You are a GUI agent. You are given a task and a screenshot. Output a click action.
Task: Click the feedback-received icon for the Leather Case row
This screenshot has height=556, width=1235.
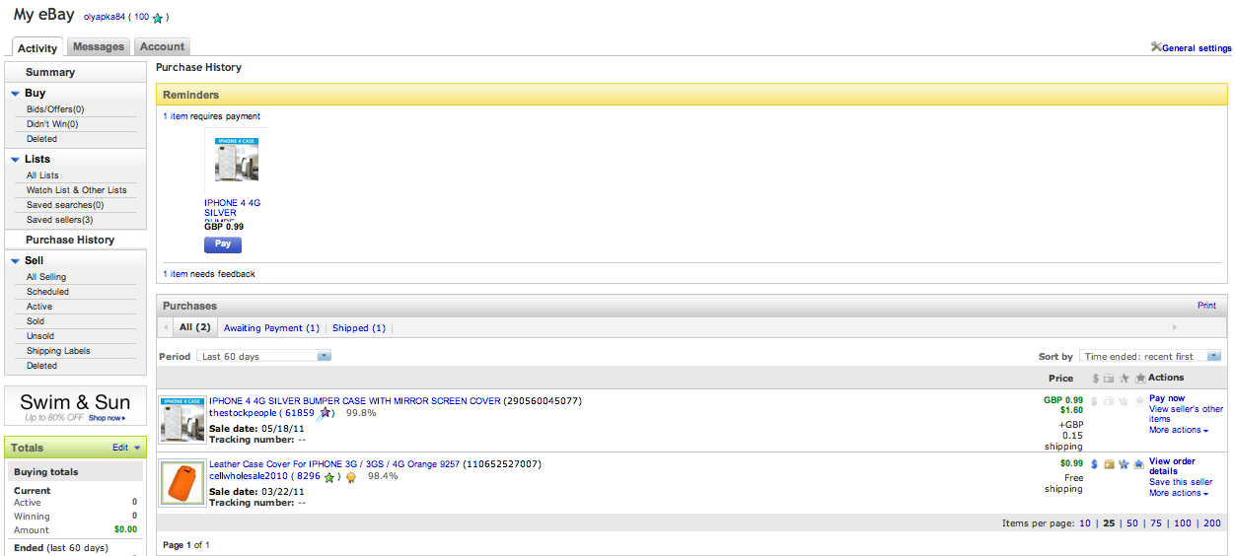(1139, 464)
